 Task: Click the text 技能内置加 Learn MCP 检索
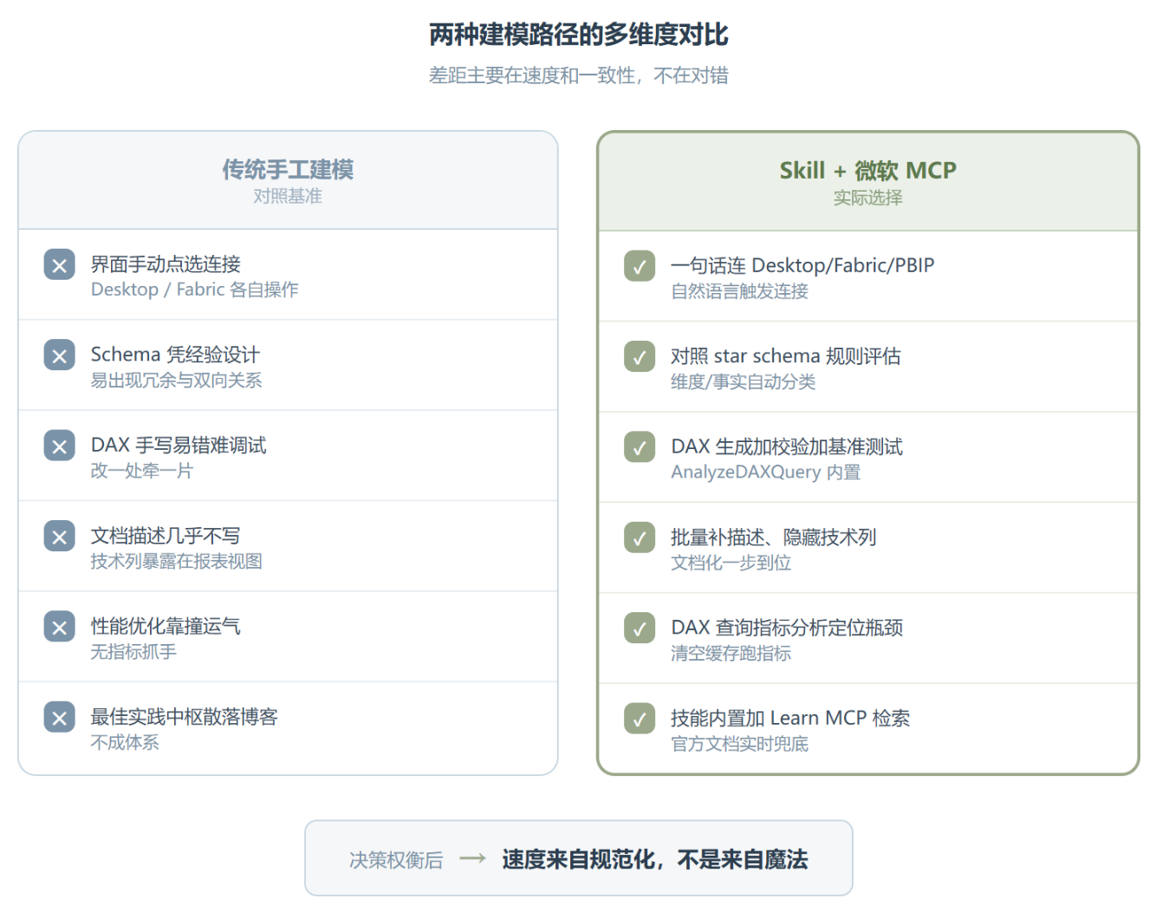click(790, 719)
